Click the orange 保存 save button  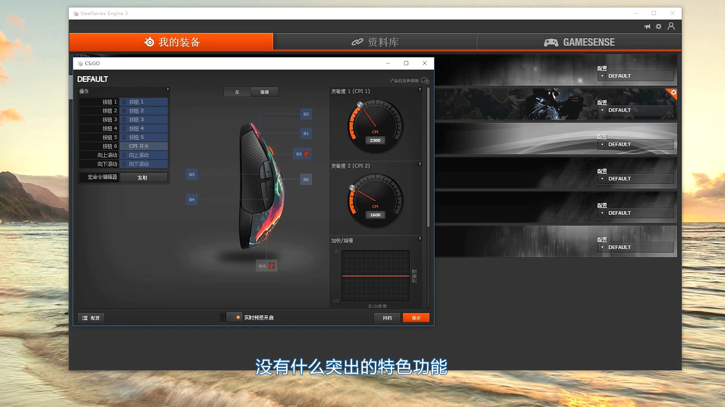tap(416, 318)
